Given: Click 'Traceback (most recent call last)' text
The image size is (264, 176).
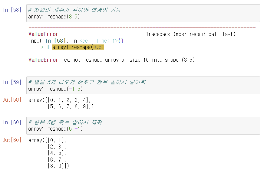Looking at the screenshot, I should (190, 34).
